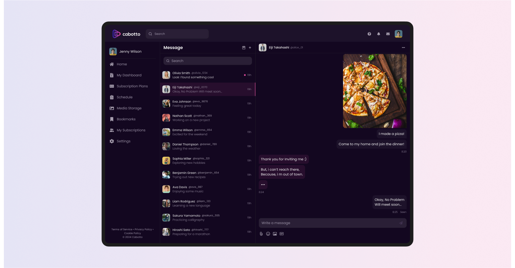Open notifications bell in top bar

[379, 34]
